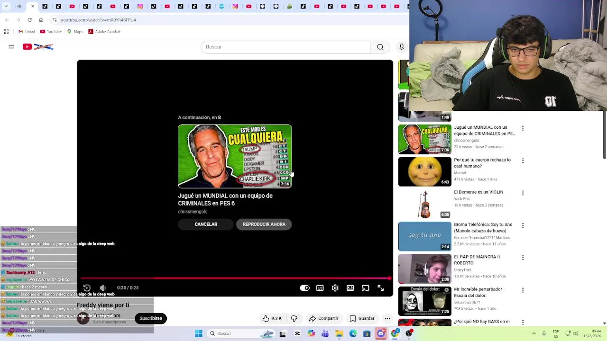Open the Maps bookmark
The height and width of the screenshot is (341, 607).
pyautogui.click(x=74, y=32)
